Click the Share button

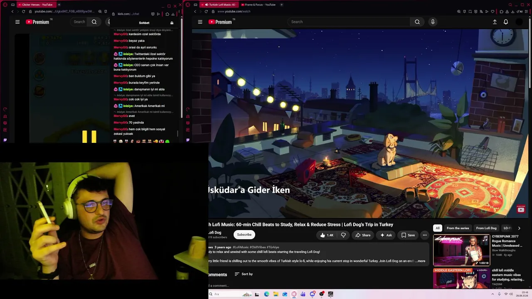362,235
